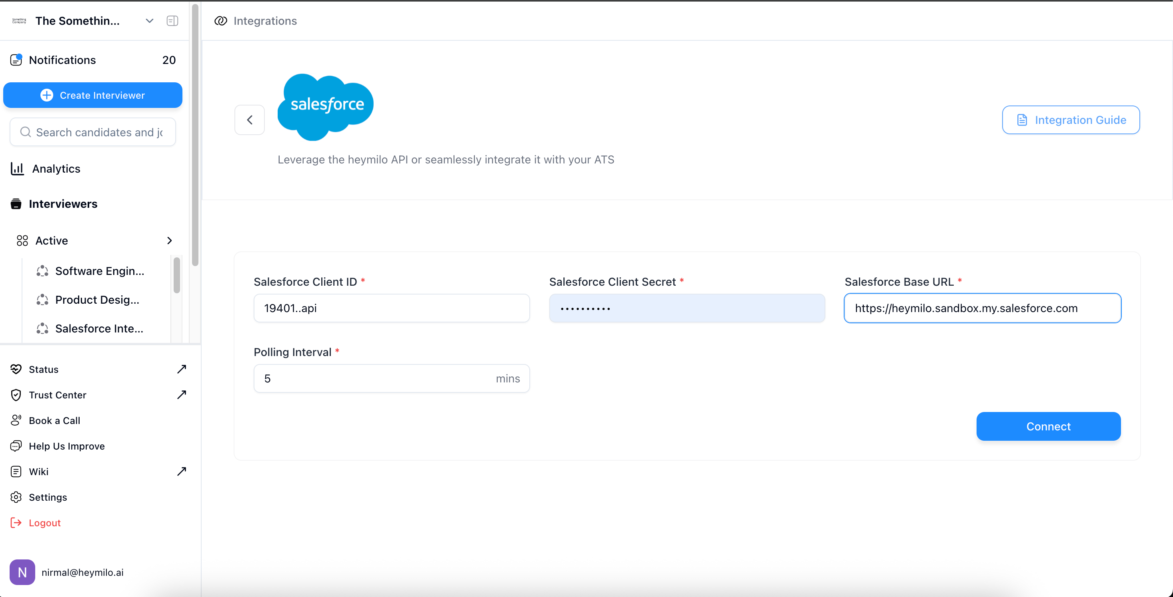Click the Interviewers stack icon
Viewport: 1173px width, 597px height.
[16, 204]
